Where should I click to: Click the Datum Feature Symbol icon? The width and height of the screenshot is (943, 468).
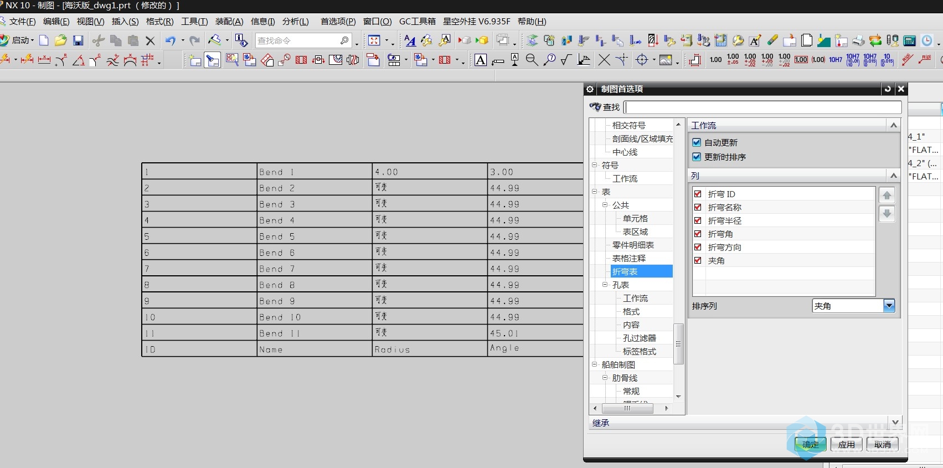click(515, 60)
